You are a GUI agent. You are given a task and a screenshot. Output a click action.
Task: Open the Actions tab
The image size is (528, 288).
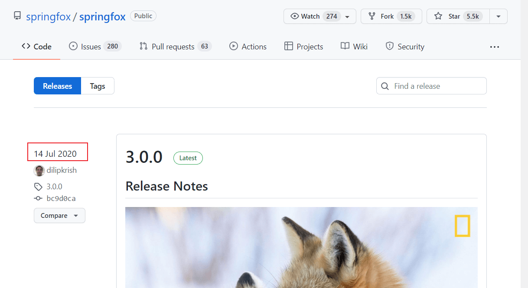(248, 46)
